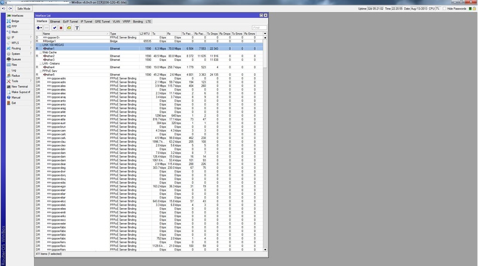Expand the Tools submenu
The image size is (478, 266).
pyautogui.click(x=20, y=81)
